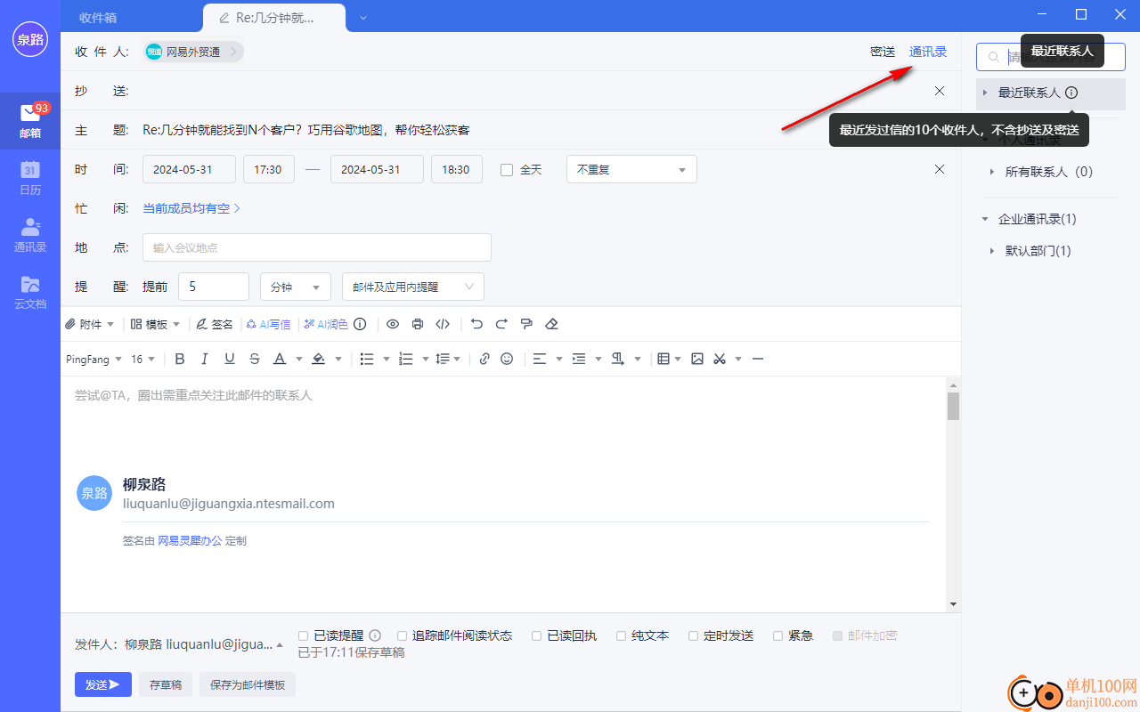Click the redo arrow icon

[x=501, y=324]
